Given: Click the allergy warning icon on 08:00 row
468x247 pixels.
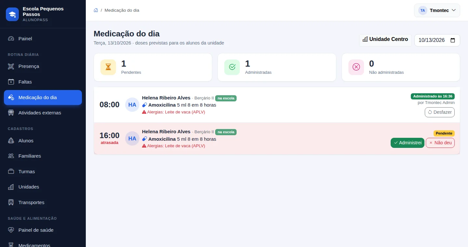Looking at the screenshot, I should pos(144,112).
